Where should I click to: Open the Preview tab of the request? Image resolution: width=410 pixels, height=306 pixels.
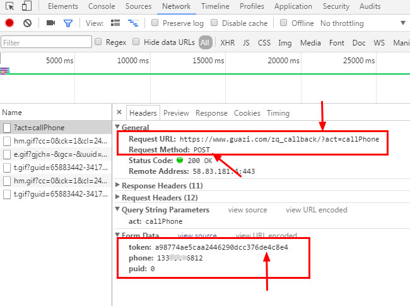176,113
